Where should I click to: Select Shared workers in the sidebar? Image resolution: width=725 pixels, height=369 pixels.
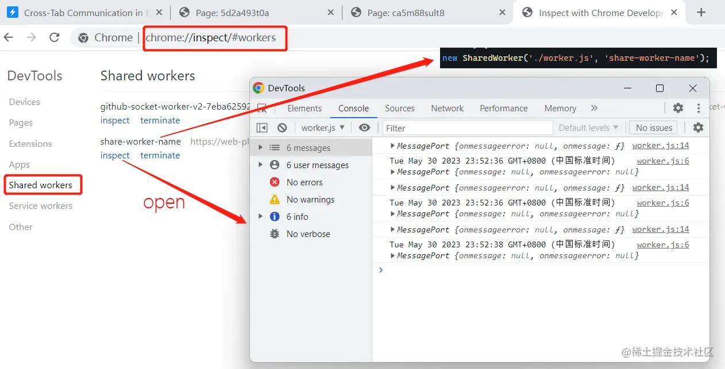40,185
